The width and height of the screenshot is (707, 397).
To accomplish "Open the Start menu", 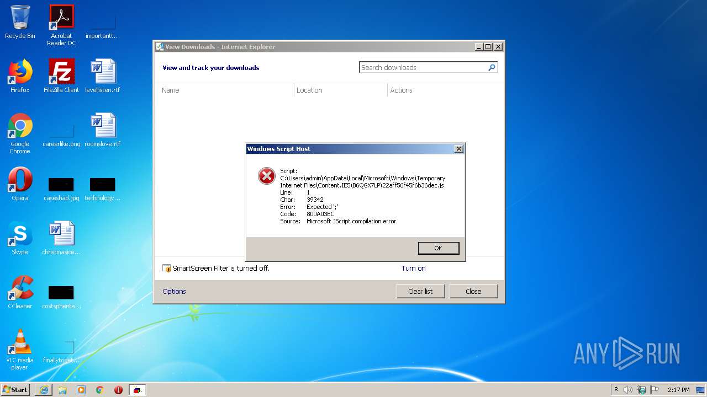I will click(x=15, y=390).
